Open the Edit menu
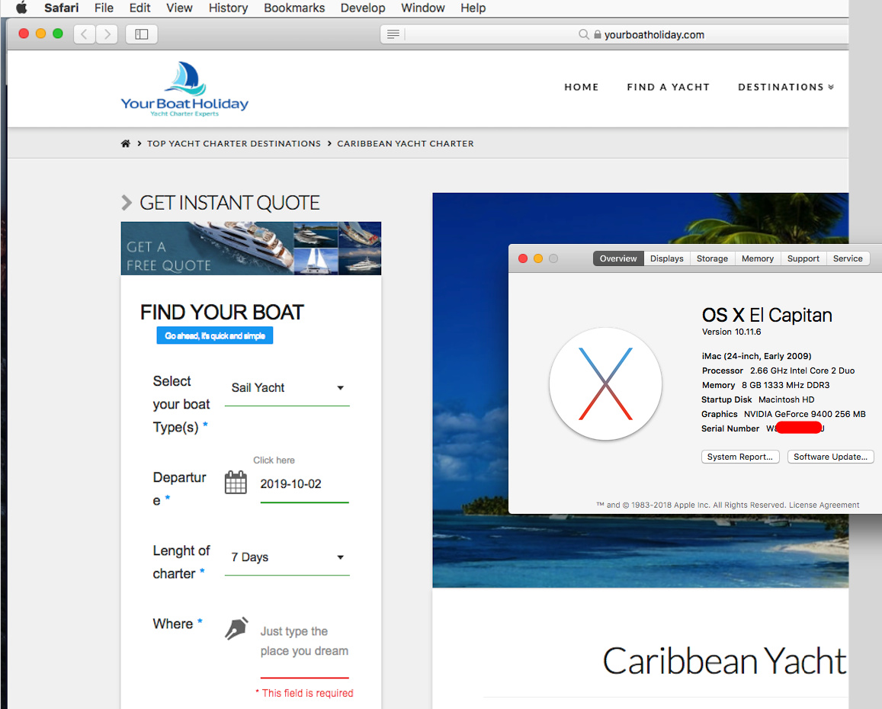 [x=140, y=8]
